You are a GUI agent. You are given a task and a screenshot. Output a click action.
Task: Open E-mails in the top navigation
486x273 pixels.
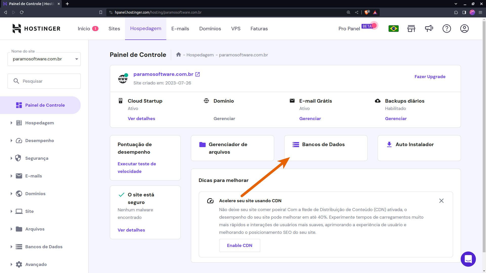(180, 29)
